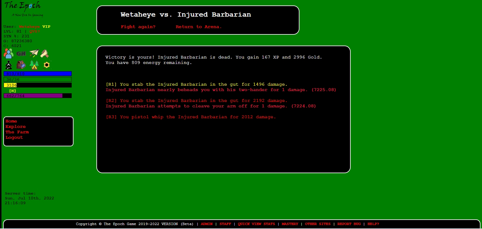Open Explore from the side menu

tap(15, 127)
